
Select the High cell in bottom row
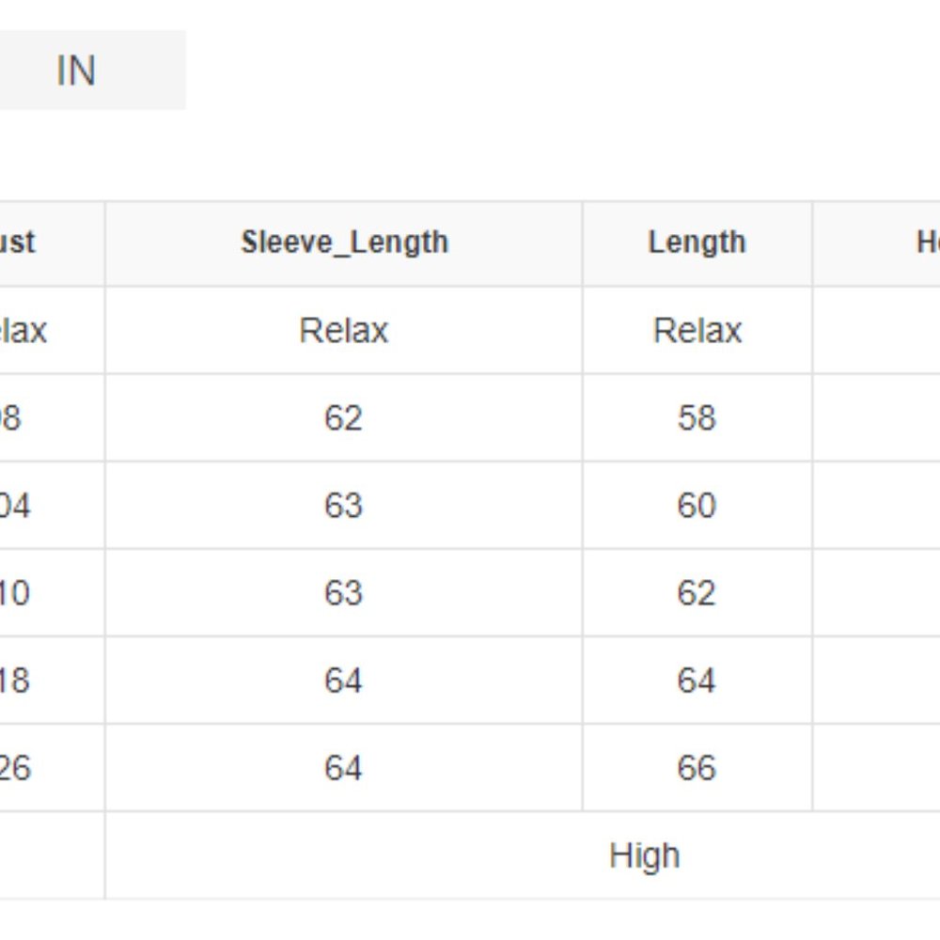coord(645,855)
